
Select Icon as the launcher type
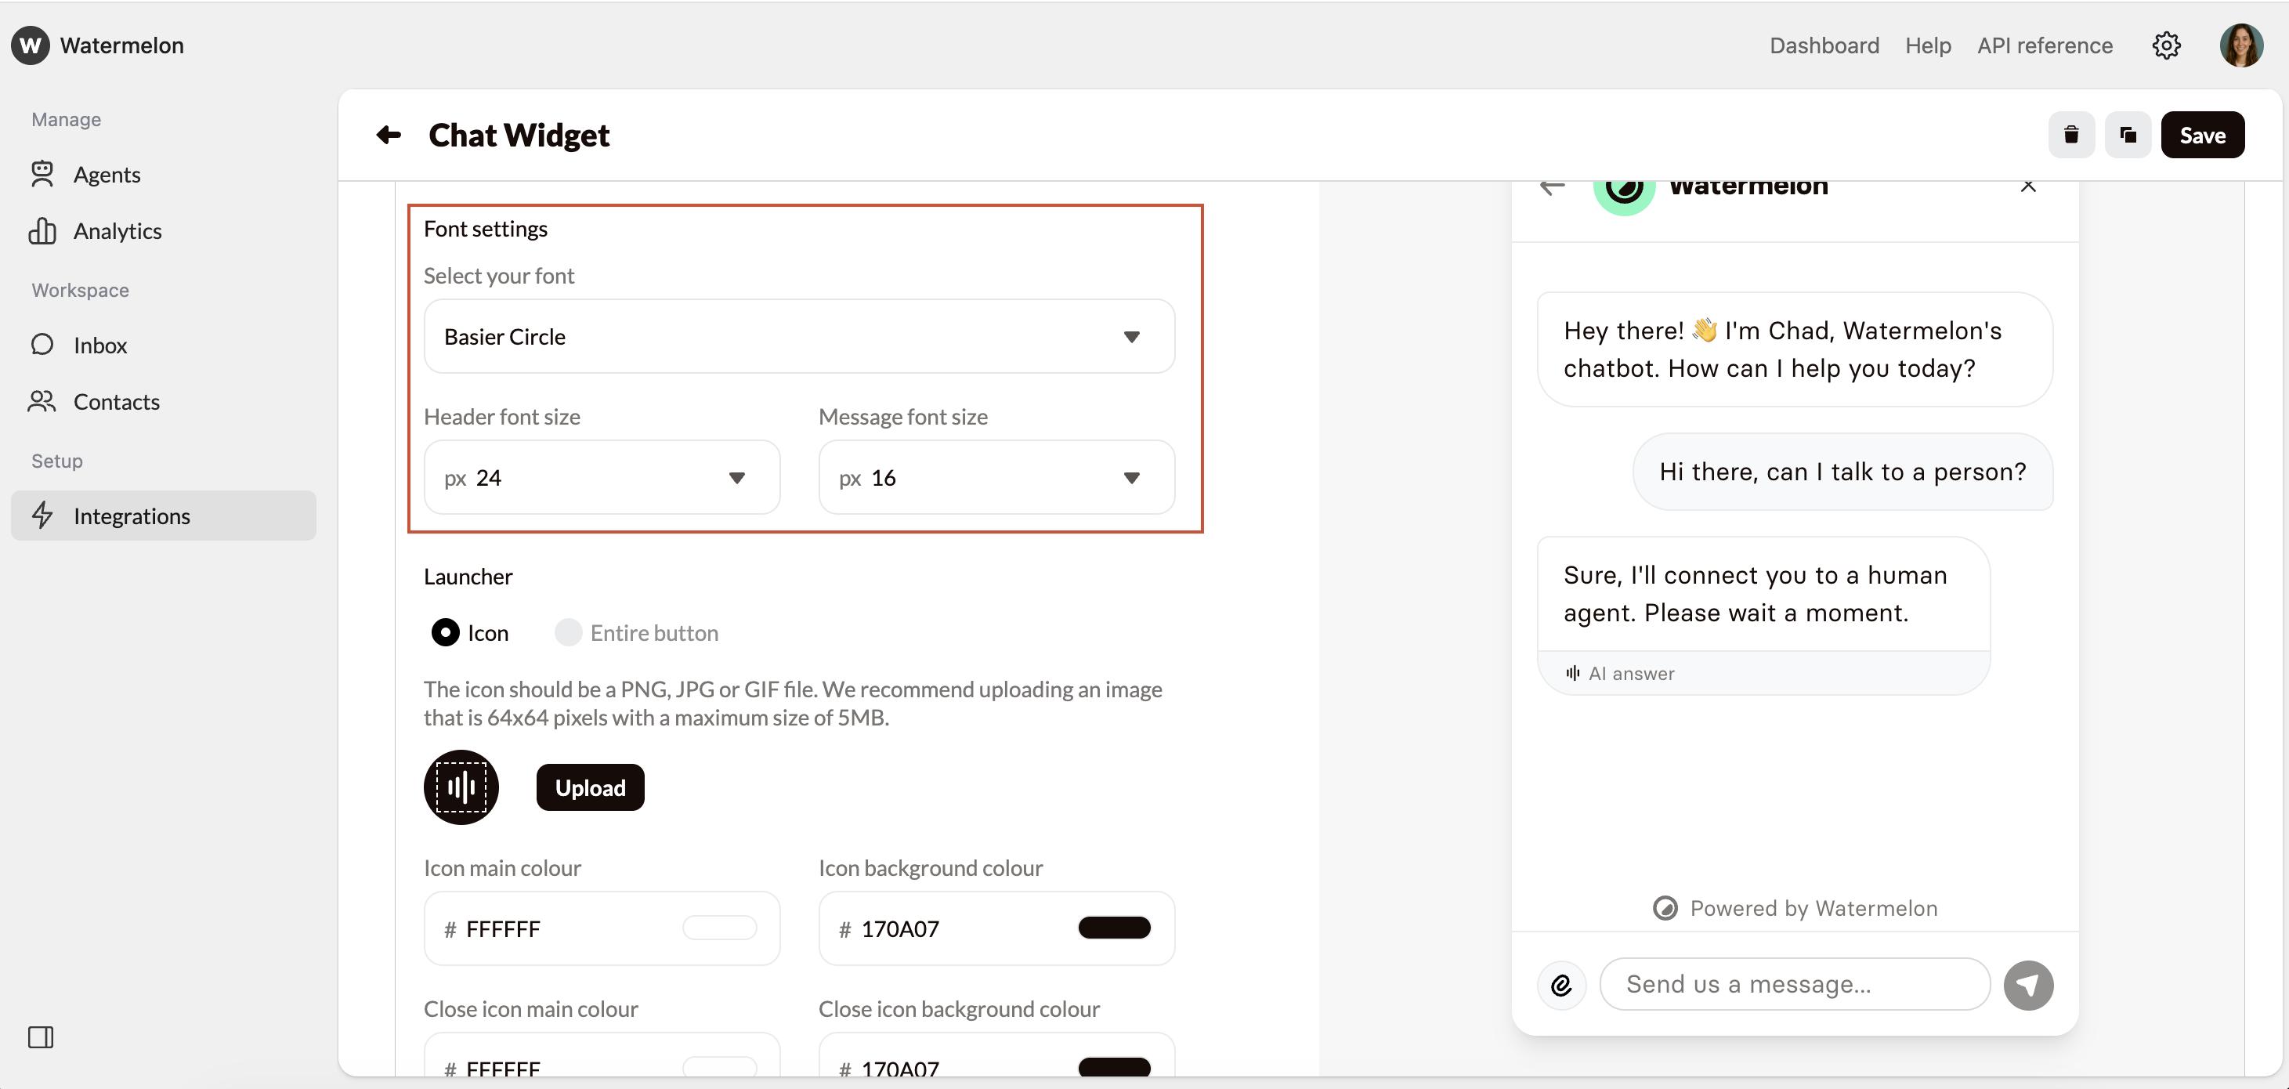(x=446, y=632)
